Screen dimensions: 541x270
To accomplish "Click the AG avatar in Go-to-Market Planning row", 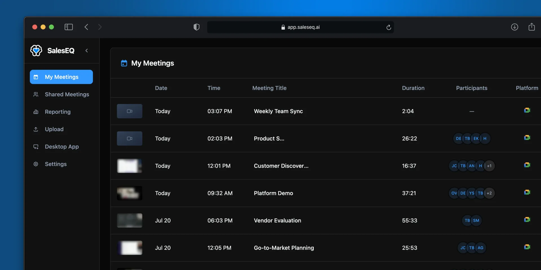I will (481, 247).
